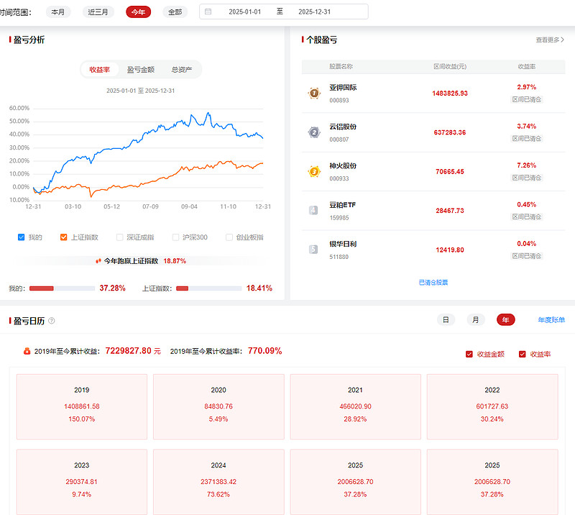Open the help icon next to 盈亏日历
Image resolution: width=575 pixels, height=515 pixels.
(51, 321)
